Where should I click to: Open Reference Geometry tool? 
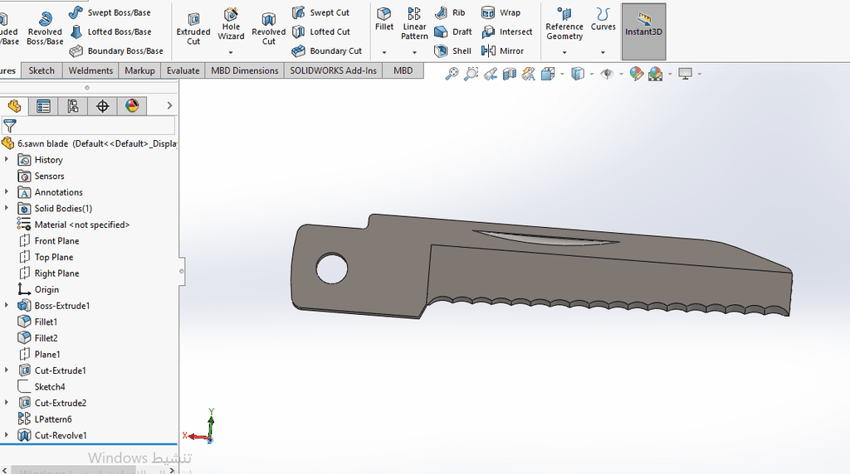564,24
